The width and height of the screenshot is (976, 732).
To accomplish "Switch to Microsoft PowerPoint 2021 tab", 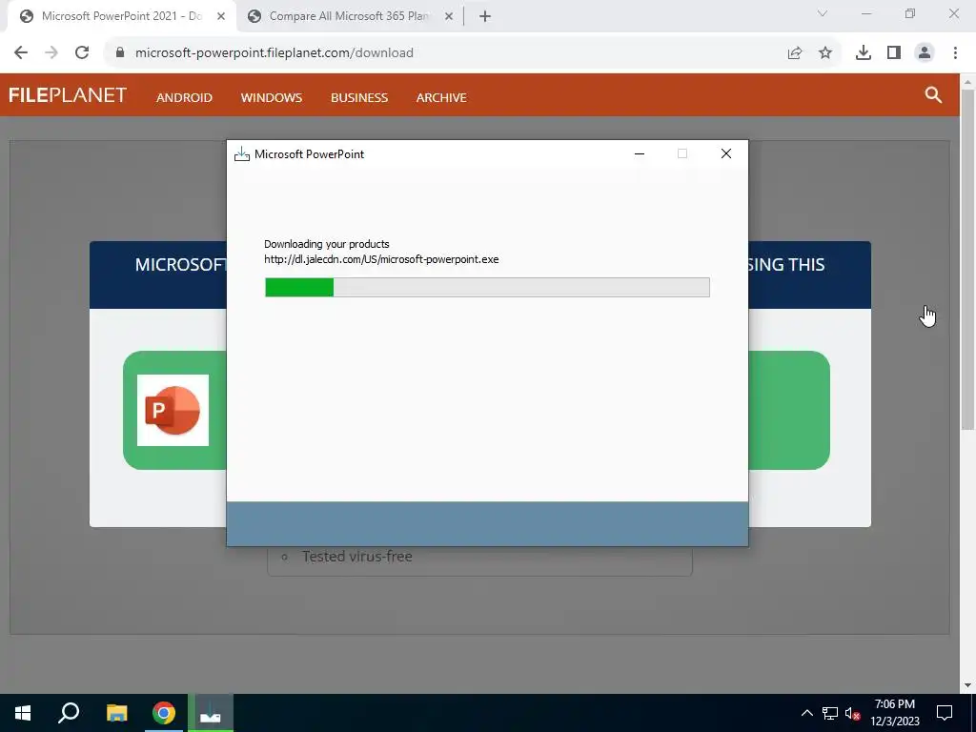I will tap(121, 16).
